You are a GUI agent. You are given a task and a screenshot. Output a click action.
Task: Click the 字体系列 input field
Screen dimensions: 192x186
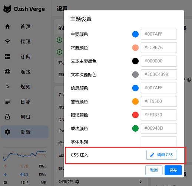coord(159,142)
